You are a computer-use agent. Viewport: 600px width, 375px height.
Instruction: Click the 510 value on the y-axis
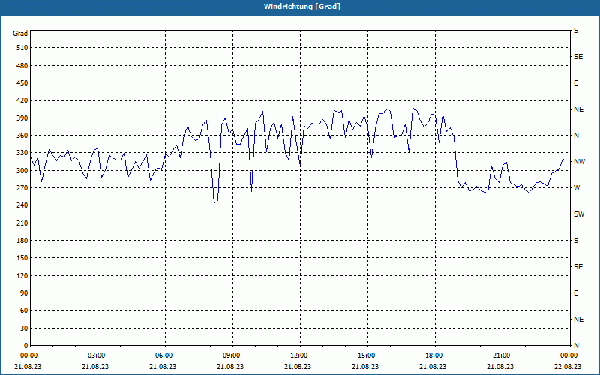22,48
